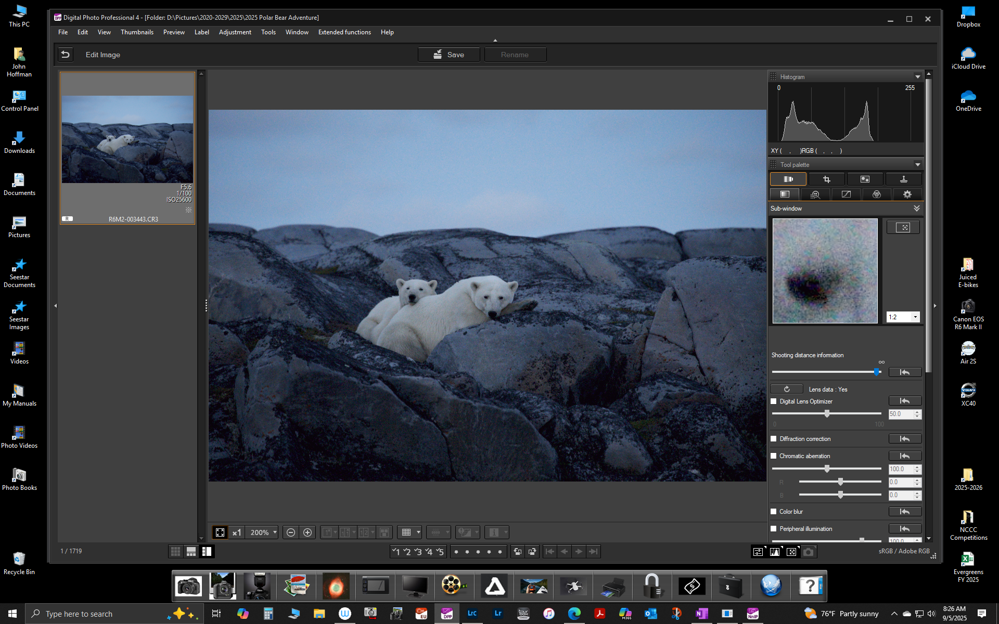This screenshot has width=999, height=624.
Task: Open the dust delete tool palette
Action: pyautogui.click(x=865, y=179)
